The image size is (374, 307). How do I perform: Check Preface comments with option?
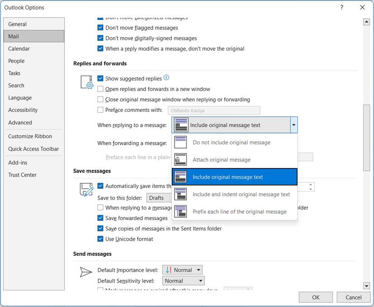(x=101, y=110)
